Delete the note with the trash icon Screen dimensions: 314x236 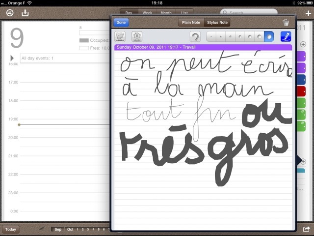(286, 22)
